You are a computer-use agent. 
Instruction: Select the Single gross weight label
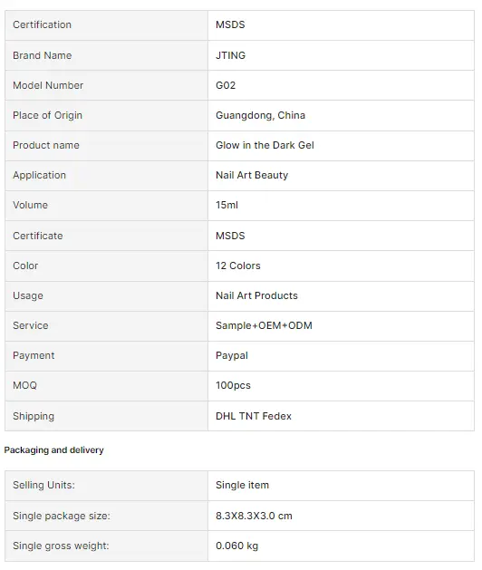point(61,546)
